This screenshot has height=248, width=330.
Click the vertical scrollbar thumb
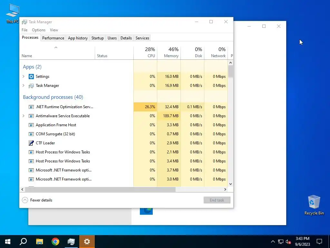pyautogui.click(x=231, y=71)
